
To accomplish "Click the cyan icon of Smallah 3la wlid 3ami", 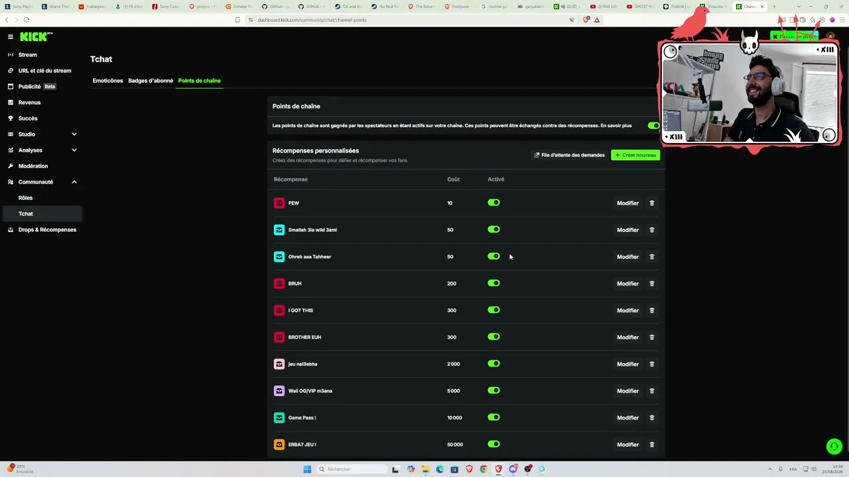I will (x=279, y=230).
